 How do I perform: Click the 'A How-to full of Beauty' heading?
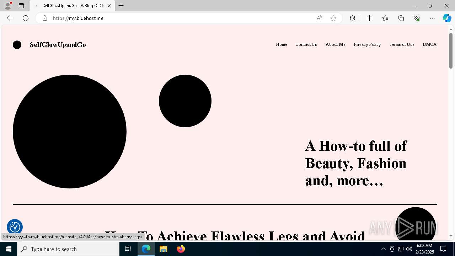[356, 163]
